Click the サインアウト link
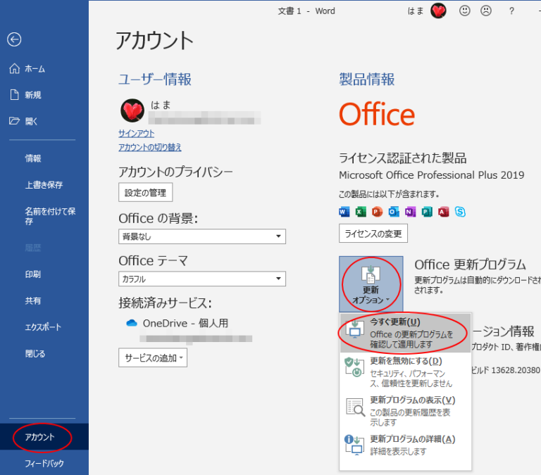The height and width of the screenshot is (475, 541). (x=137, y=134)
